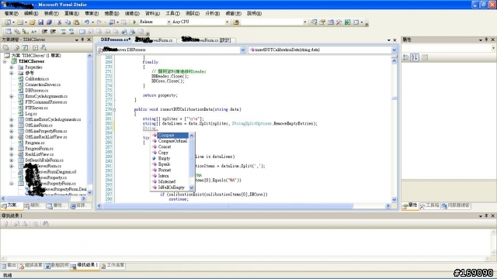
Task: Select ConnectionServer.cs in Solution Explorer
Action: [43, 84]
